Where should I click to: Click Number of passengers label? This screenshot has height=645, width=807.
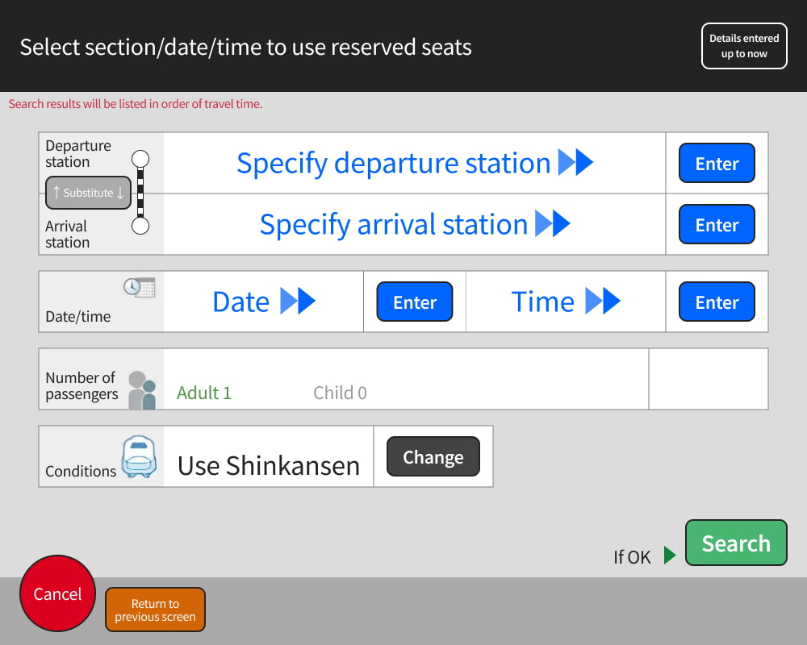pyautogui.click(x=82, y=385)
